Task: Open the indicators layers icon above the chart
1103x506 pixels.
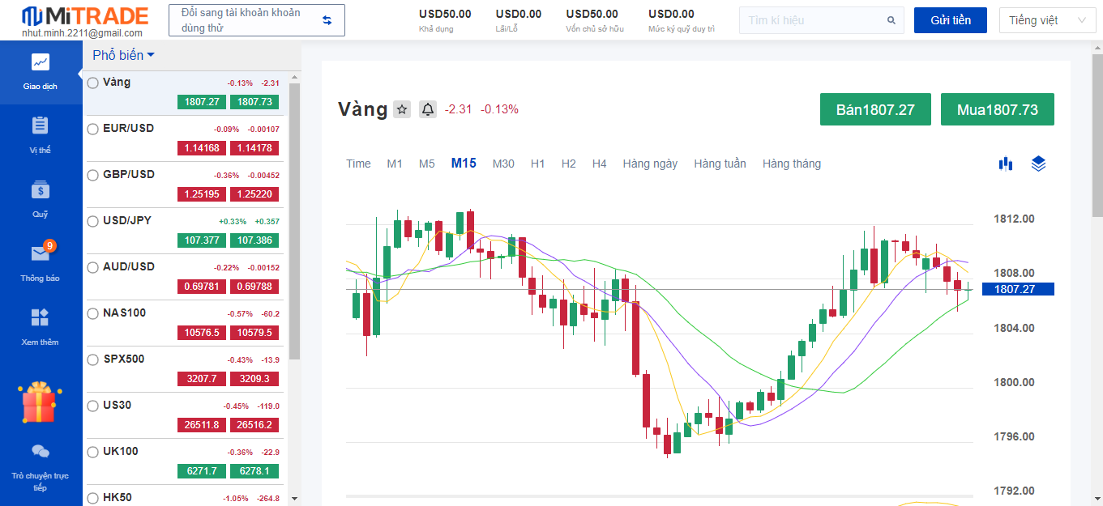Action: [x=1038, y=164]
